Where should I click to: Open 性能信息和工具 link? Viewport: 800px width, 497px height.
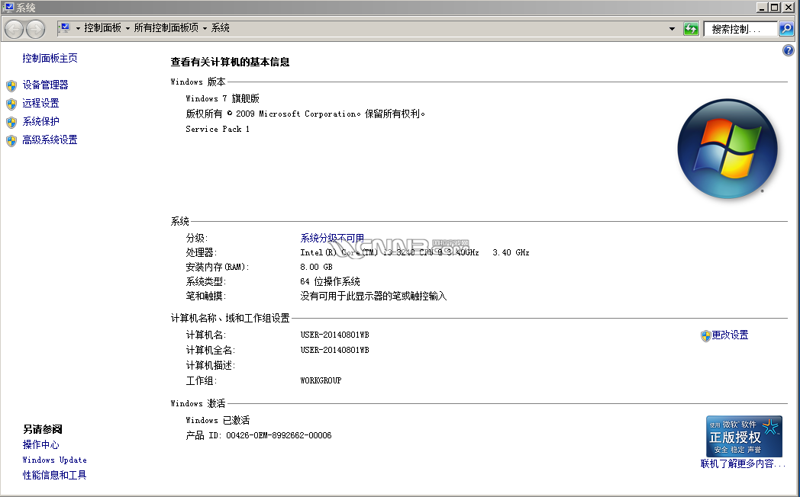55,475
